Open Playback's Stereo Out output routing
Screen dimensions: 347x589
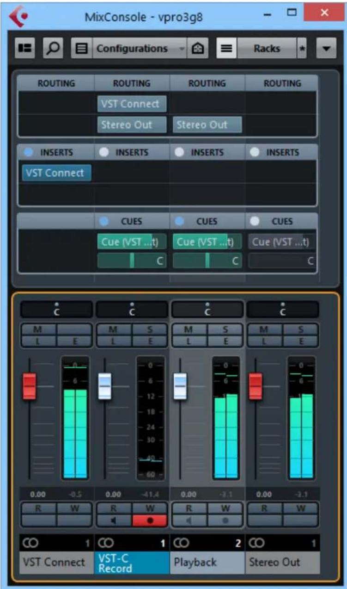[x=207, y=124]
